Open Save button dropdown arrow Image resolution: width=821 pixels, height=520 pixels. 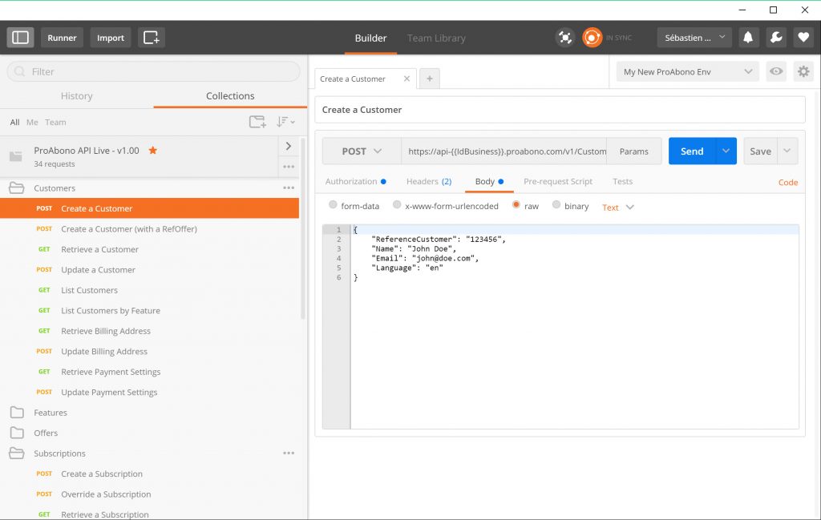787,151
